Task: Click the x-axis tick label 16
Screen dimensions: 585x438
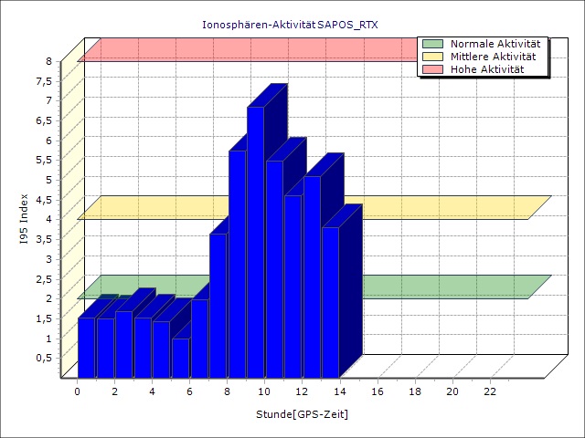Action: point(378,391)
